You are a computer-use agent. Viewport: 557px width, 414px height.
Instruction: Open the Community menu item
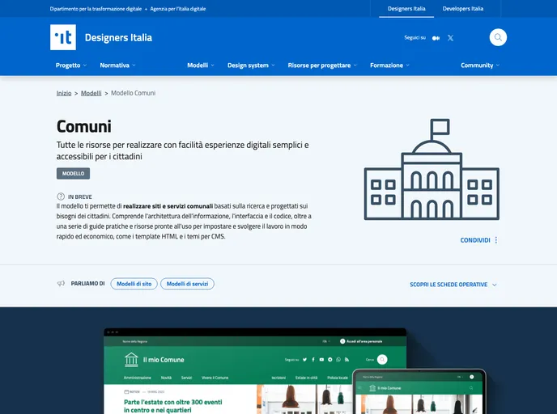point(479,65)
